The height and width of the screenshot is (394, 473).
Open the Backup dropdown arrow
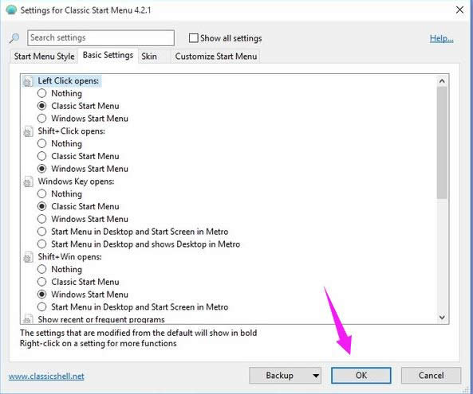pyautogui.click(x=316, y=376)
